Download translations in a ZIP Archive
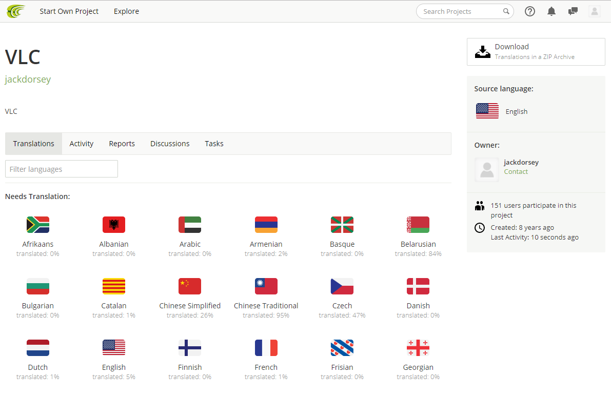611x395 pixels. click(x=536, y=52)
